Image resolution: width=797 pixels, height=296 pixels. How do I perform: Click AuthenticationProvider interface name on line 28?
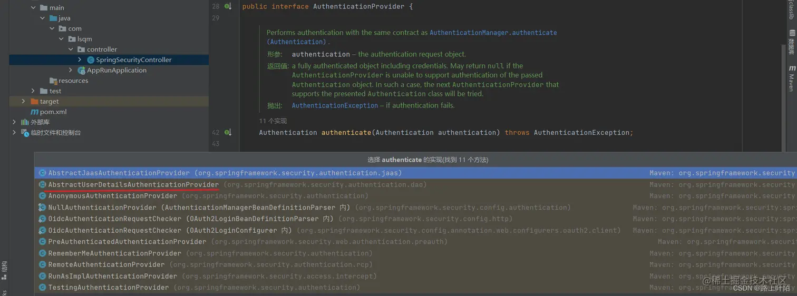(359, 6)
